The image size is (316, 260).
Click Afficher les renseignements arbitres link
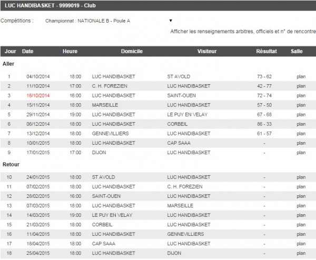pyautogui.click(x=243, y=32)
